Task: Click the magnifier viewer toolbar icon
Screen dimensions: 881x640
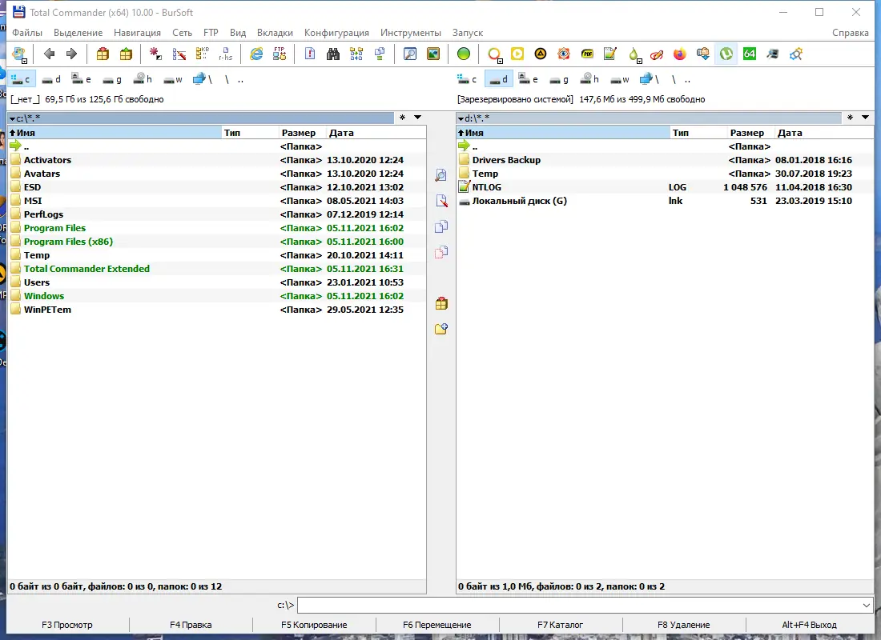Action: [410, 54]
